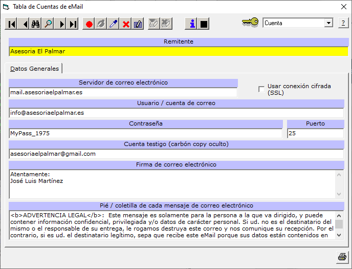This screenshot has width=352, height=269.
Task: Click the eyedropper toolbar icon
Action: (x=114, y=24)
